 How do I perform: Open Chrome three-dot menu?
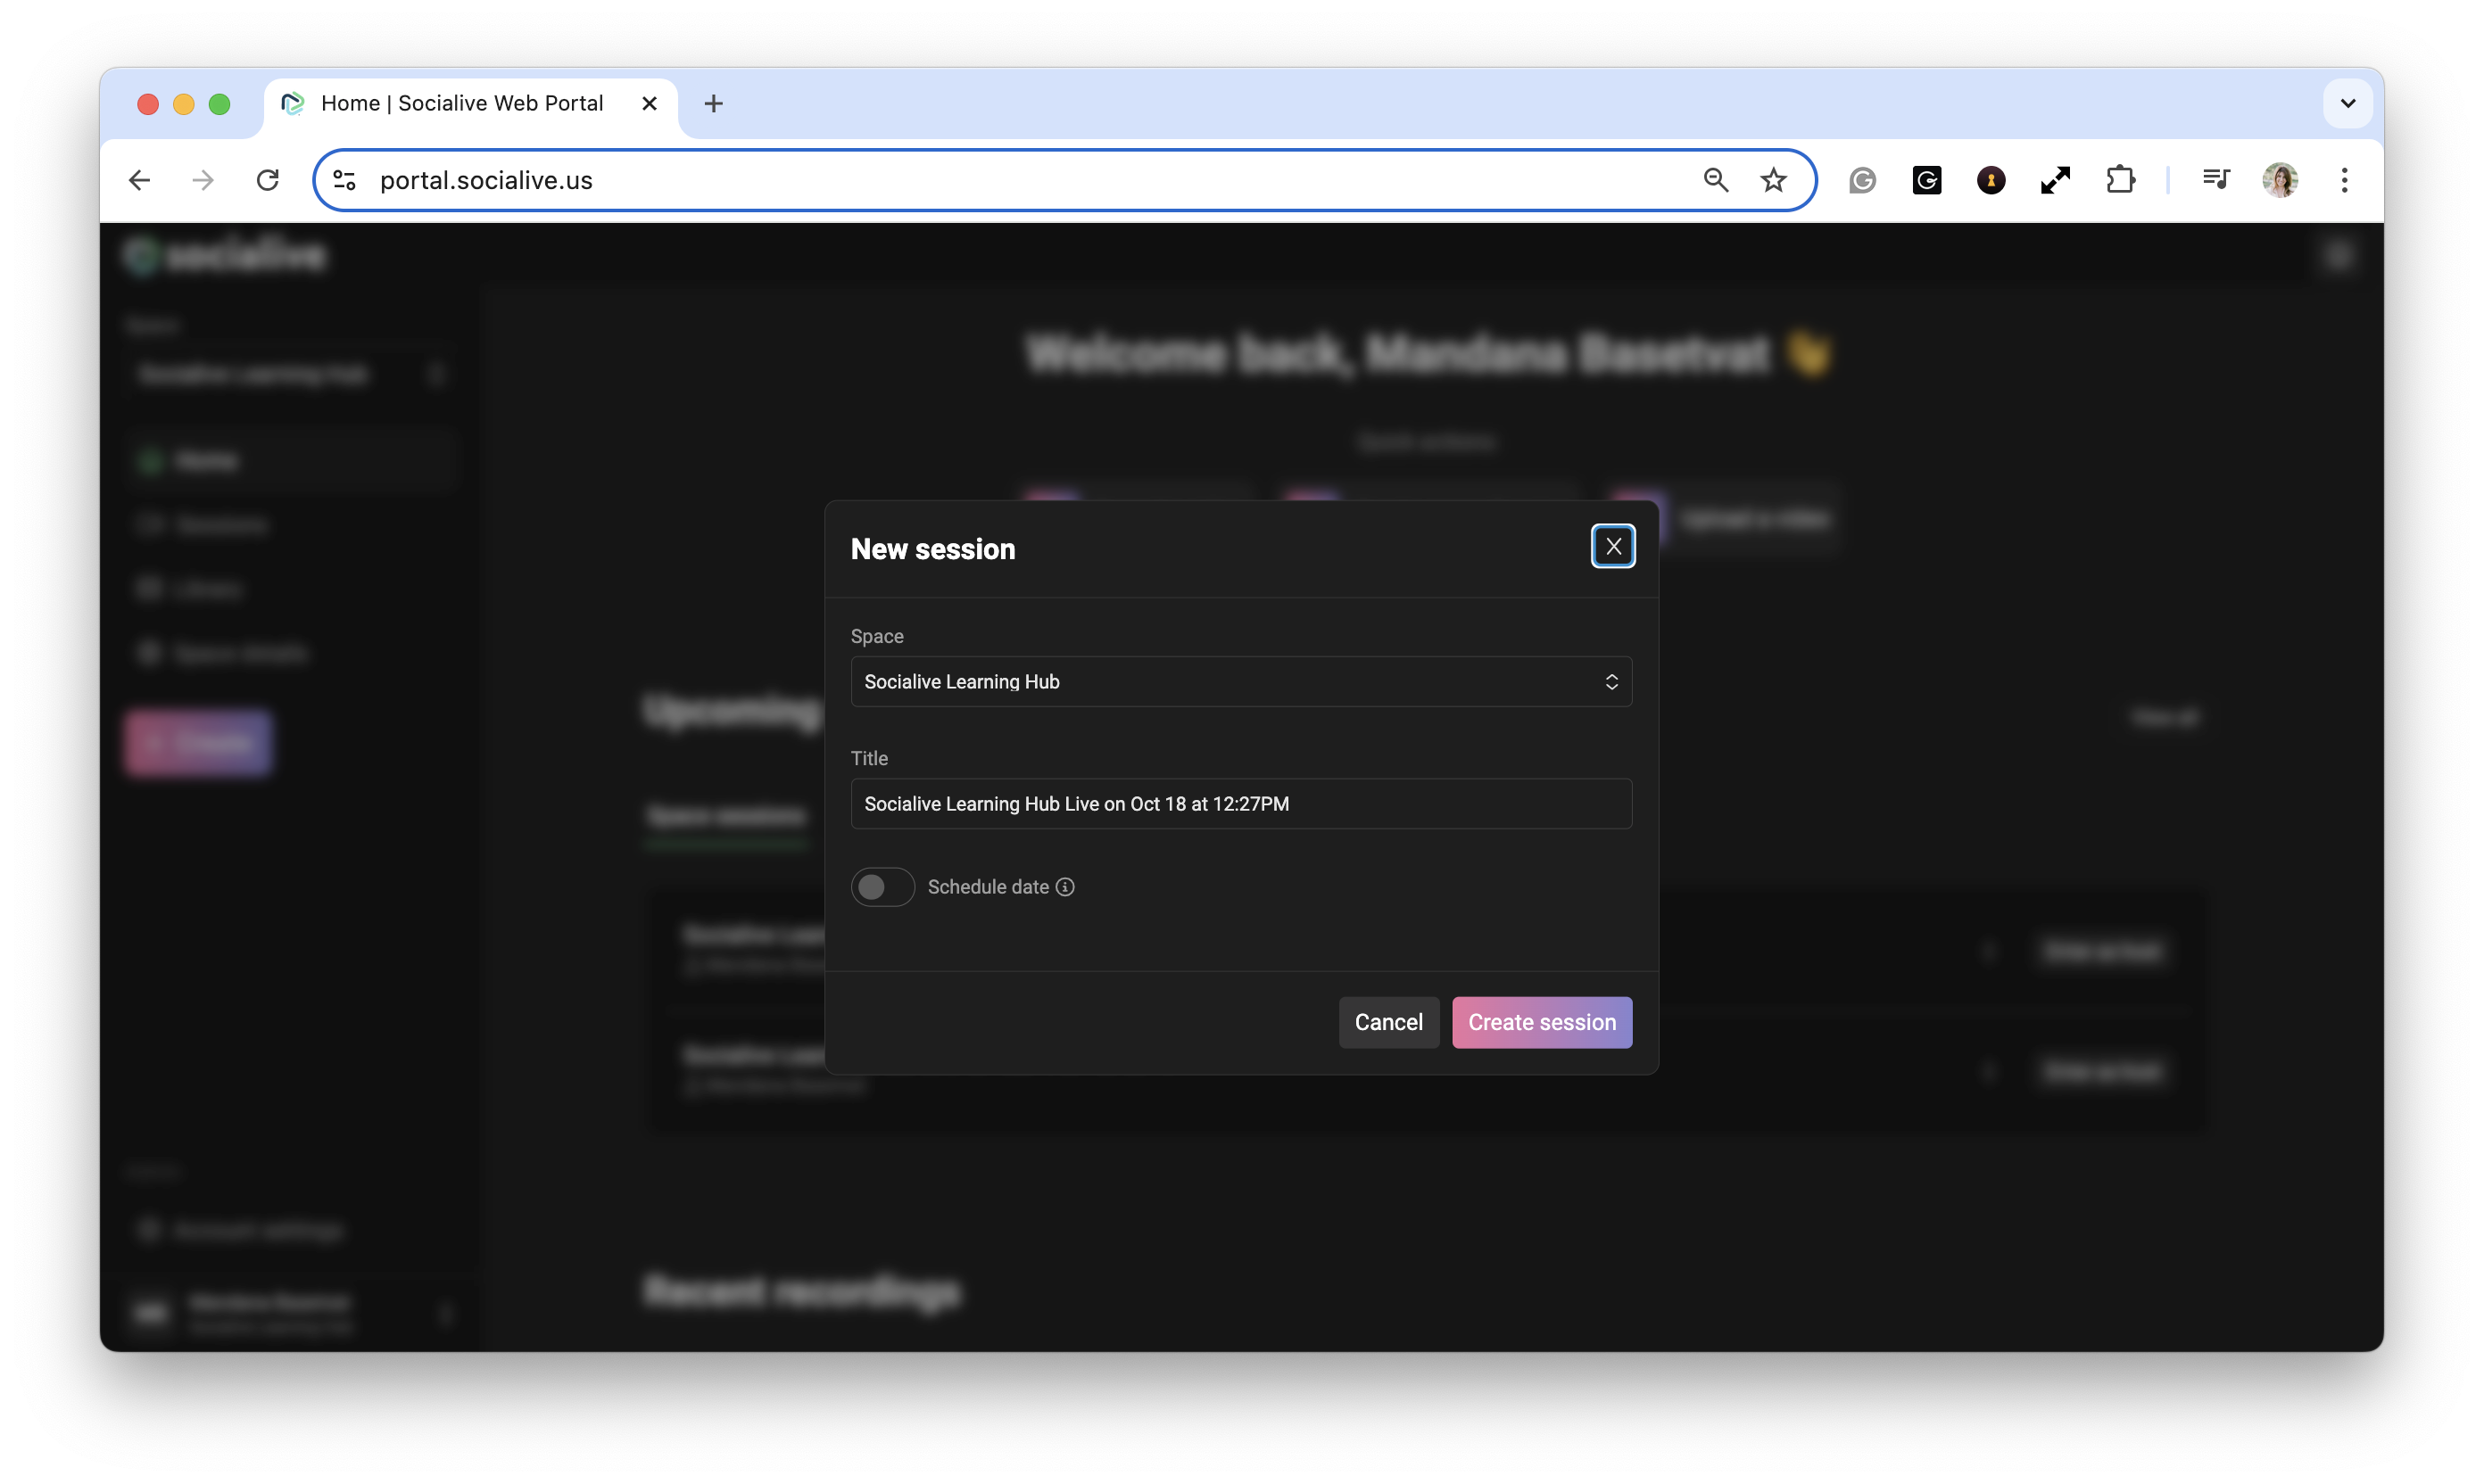coord(2344,180)
